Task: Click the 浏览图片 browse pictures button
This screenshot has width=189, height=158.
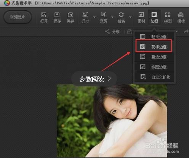Action: click(x=18, y=17)
